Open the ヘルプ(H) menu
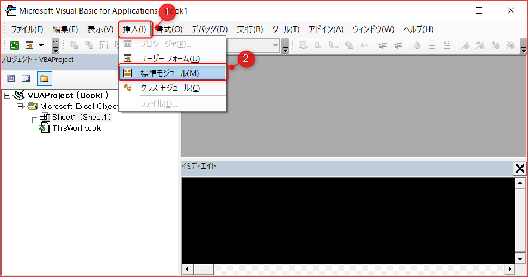 click(x=418, y=29)
